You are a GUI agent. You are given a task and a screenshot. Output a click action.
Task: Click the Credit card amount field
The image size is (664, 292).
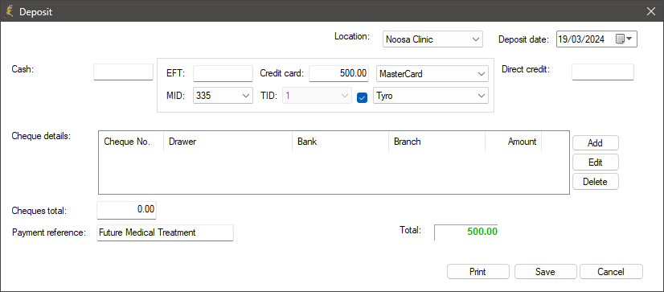pos(338,73)
